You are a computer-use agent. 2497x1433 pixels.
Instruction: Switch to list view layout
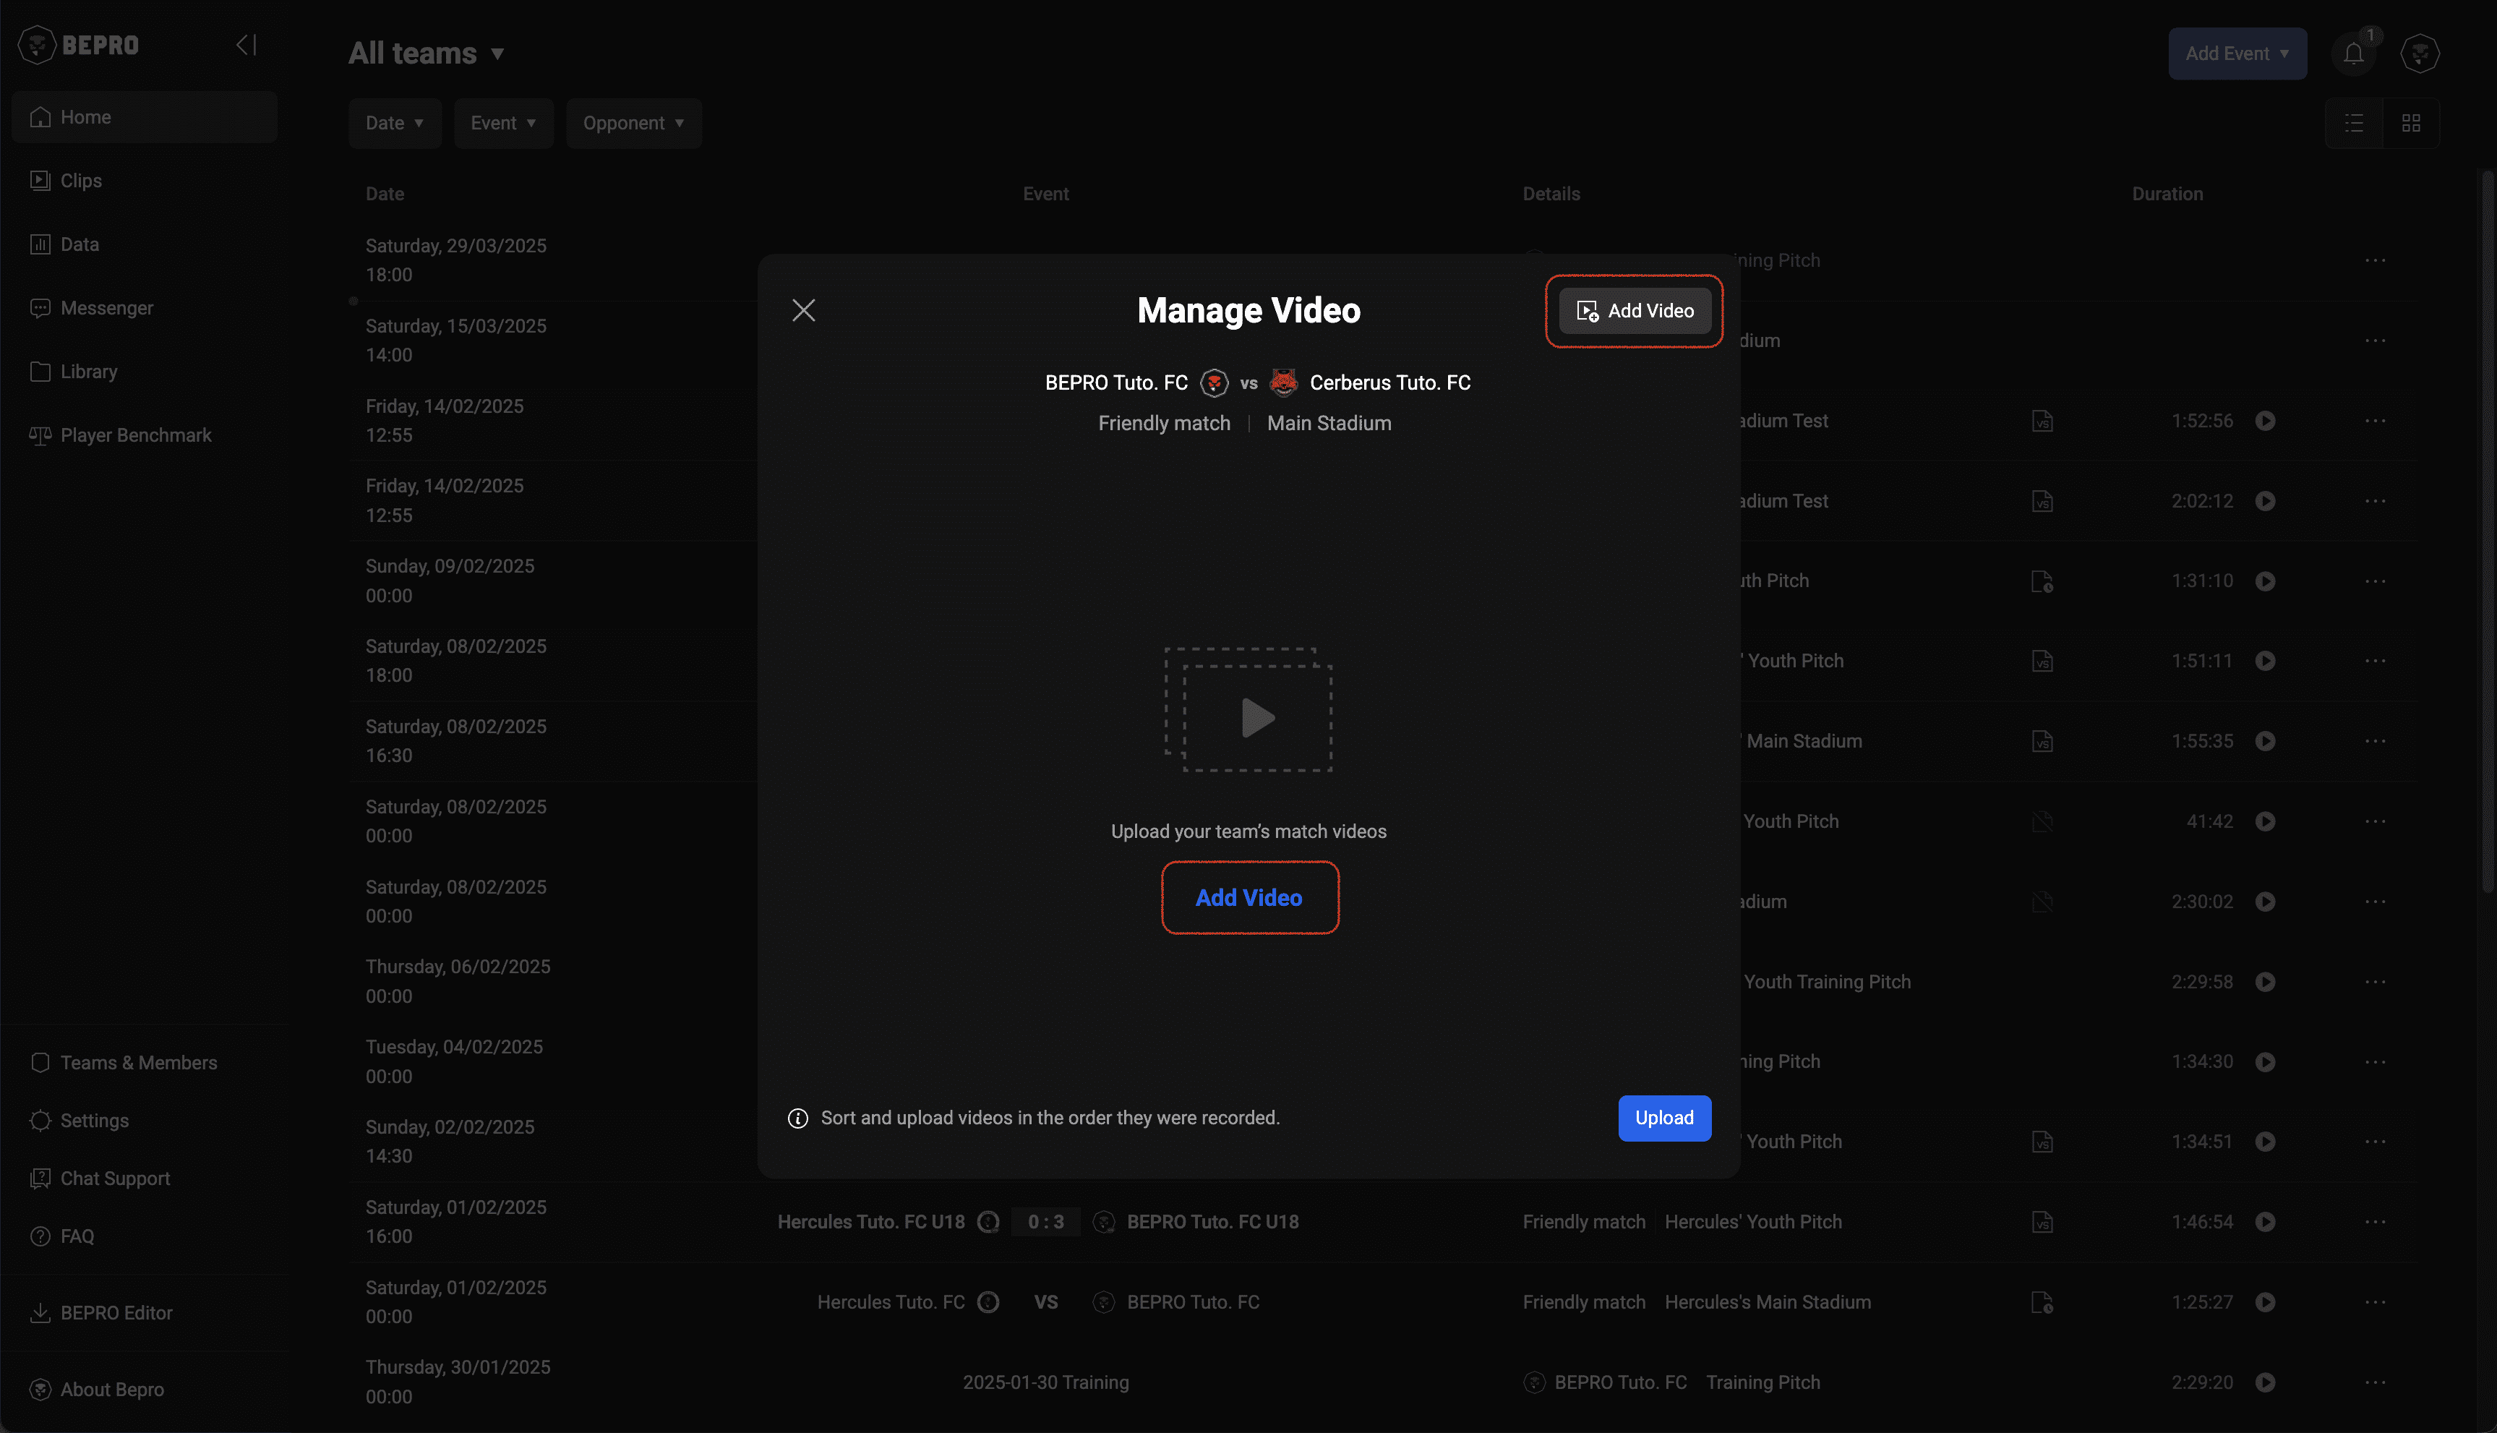2355,123
